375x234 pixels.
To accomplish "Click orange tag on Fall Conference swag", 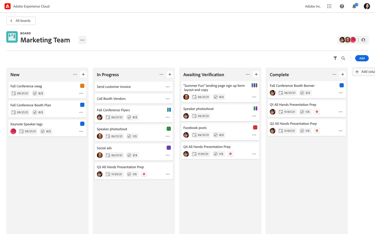I will (82, 86).
